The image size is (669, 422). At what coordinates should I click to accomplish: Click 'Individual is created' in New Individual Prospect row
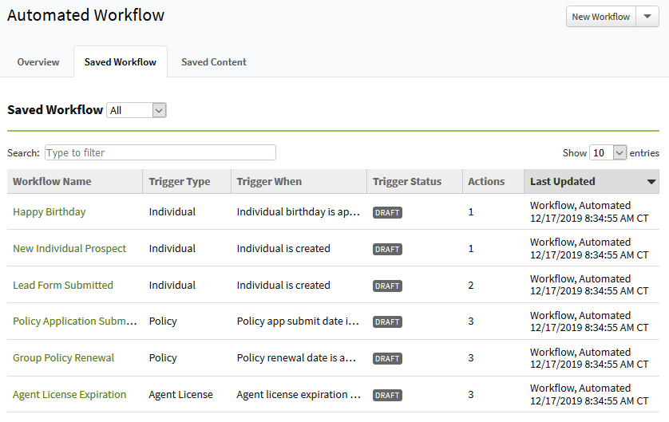[x=283, y=249]
